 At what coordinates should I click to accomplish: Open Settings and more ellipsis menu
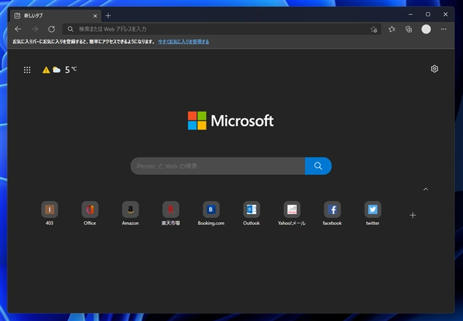click(x=444, y=29)
